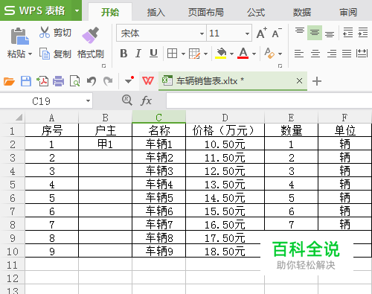Click the Name Box showing C19
This screenshot has height=294, width=372.
(41, 101)
